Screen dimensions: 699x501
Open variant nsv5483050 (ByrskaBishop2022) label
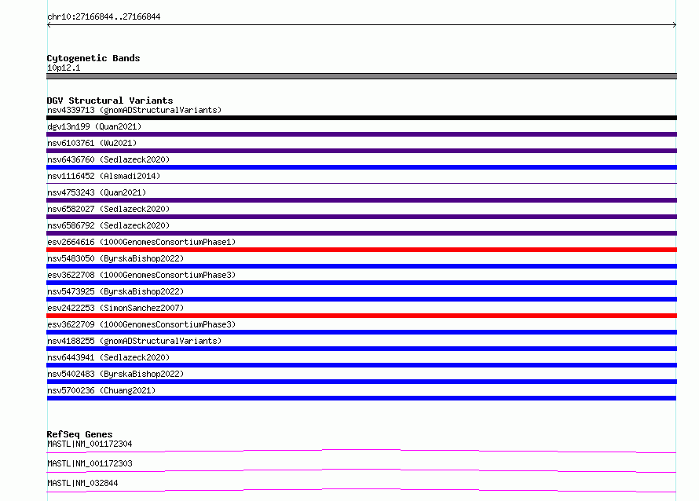click(x=115, y=258)
